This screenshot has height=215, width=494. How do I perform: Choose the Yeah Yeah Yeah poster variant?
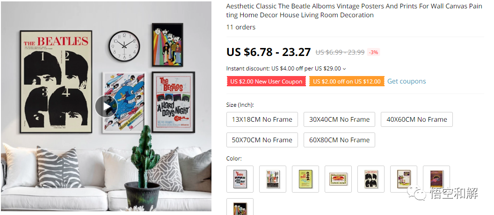273,179
